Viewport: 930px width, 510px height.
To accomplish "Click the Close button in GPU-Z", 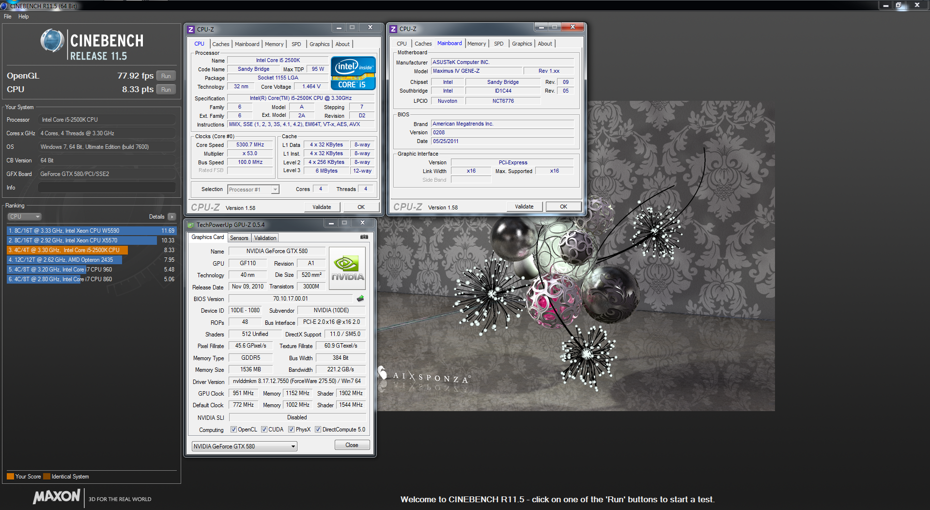I will [x=352, y=445].
